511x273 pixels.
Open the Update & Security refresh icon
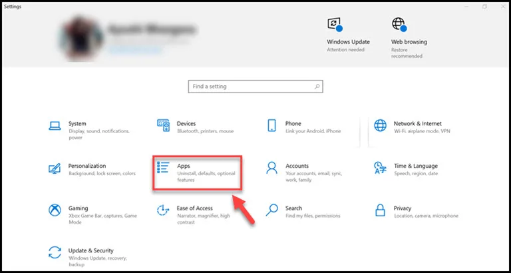coord(55,252)
